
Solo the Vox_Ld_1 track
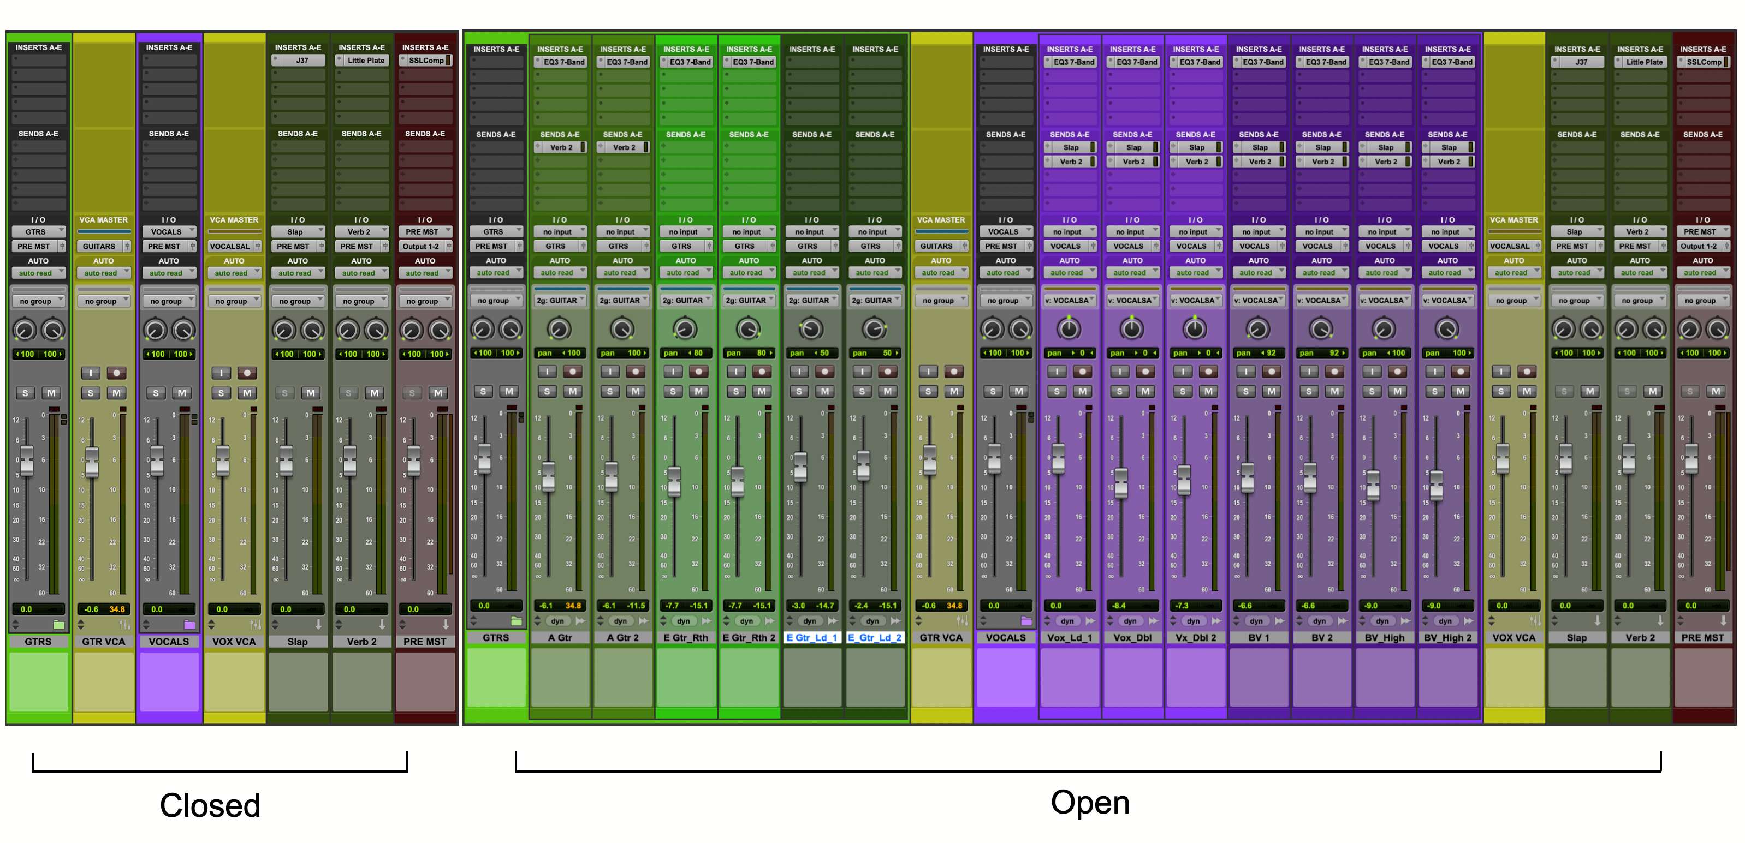click(x=1056, y=391)
